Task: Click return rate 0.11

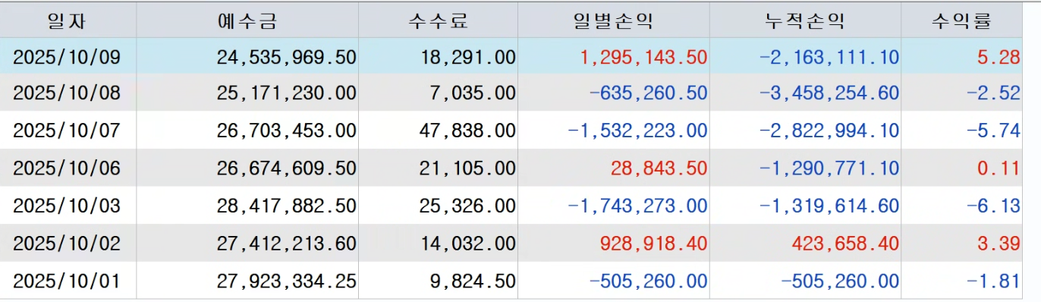Action: [999, 168]
